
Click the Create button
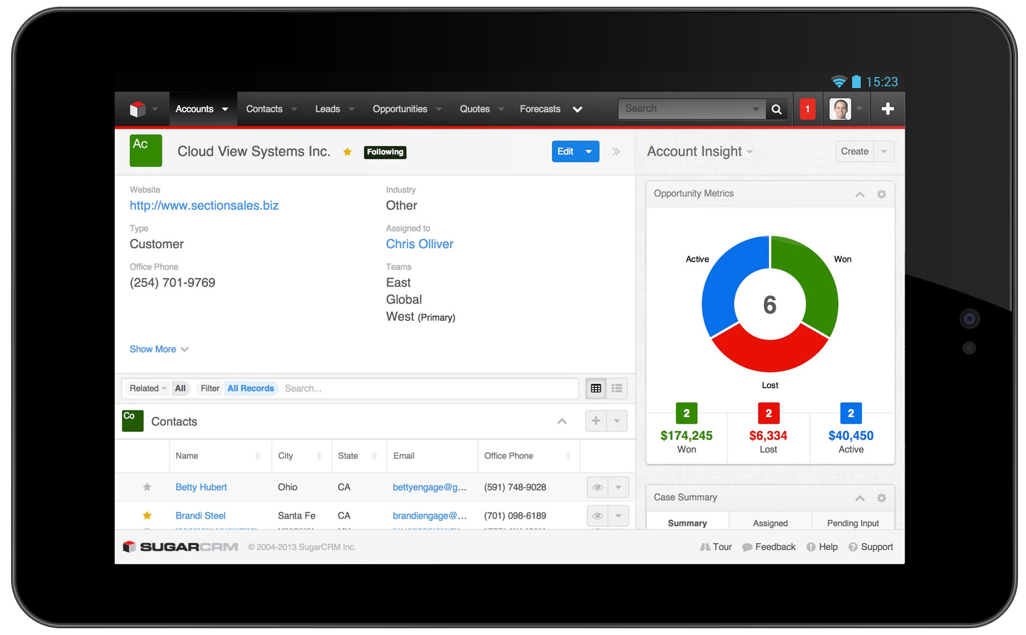[x=855, y=152]
